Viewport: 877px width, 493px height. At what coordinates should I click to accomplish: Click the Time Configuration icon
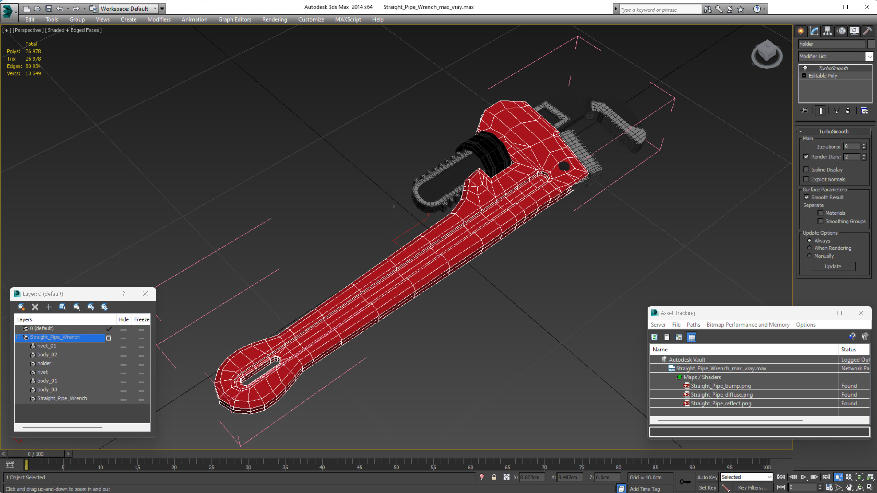pos(829,487)
